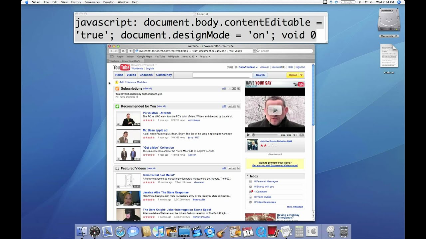Expand the video ad player menu
This screenshot has width=426, height=239.
[302, 135]
